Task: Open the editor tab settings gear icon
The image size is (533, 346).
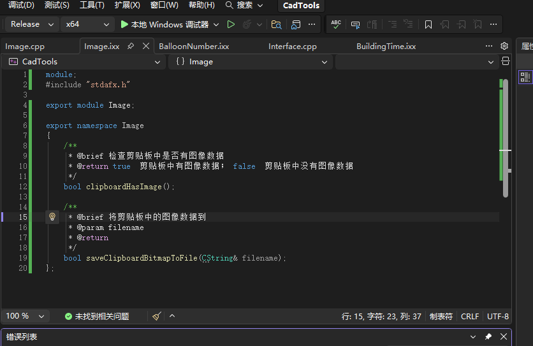Action: (x=504, y=46)
